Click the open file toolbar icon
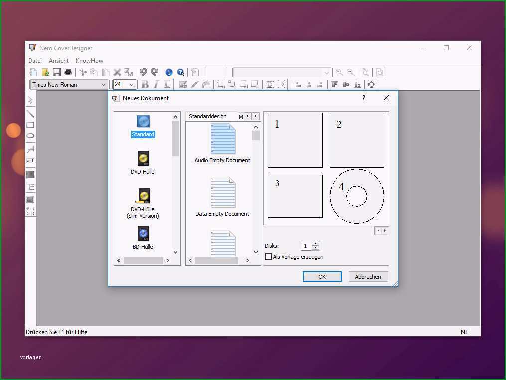 (x=45, y=73)
